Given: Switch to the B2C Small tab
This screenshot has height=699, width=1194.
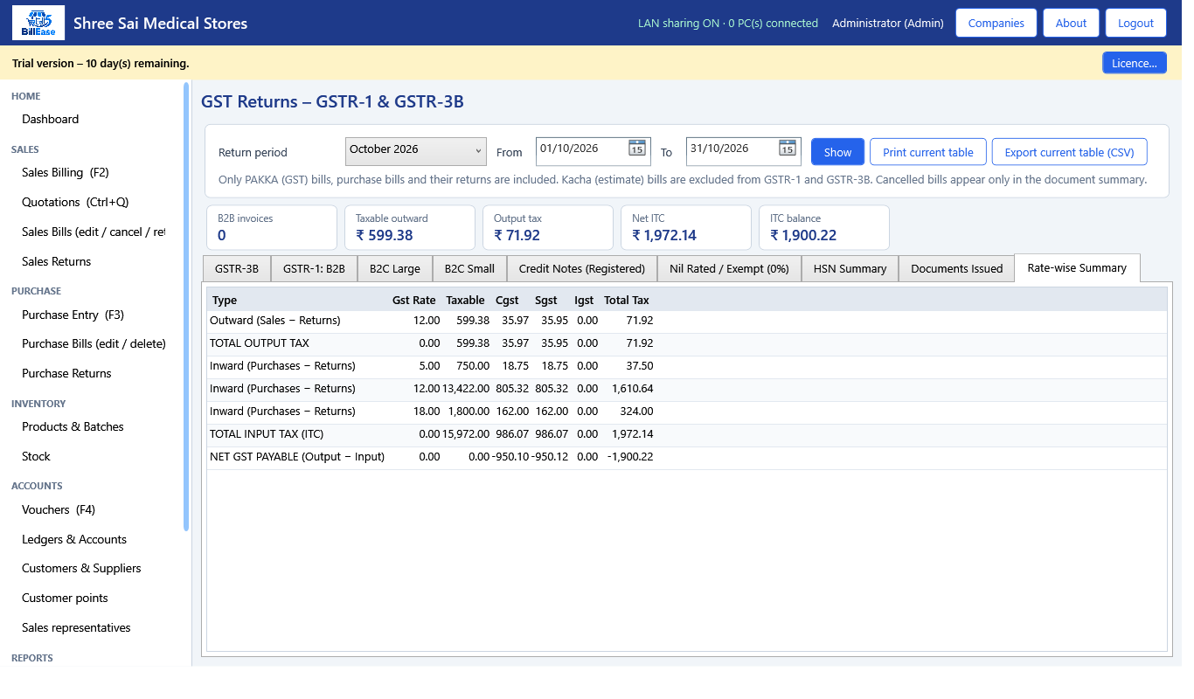Looking at the screenshot, I should (469, 268).
